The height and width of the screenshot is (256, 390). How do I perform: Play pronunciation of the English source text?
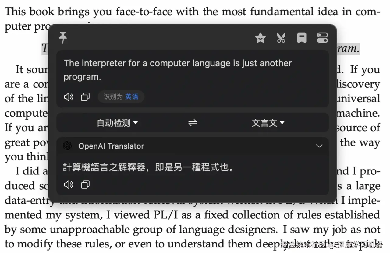coord(68,97)
